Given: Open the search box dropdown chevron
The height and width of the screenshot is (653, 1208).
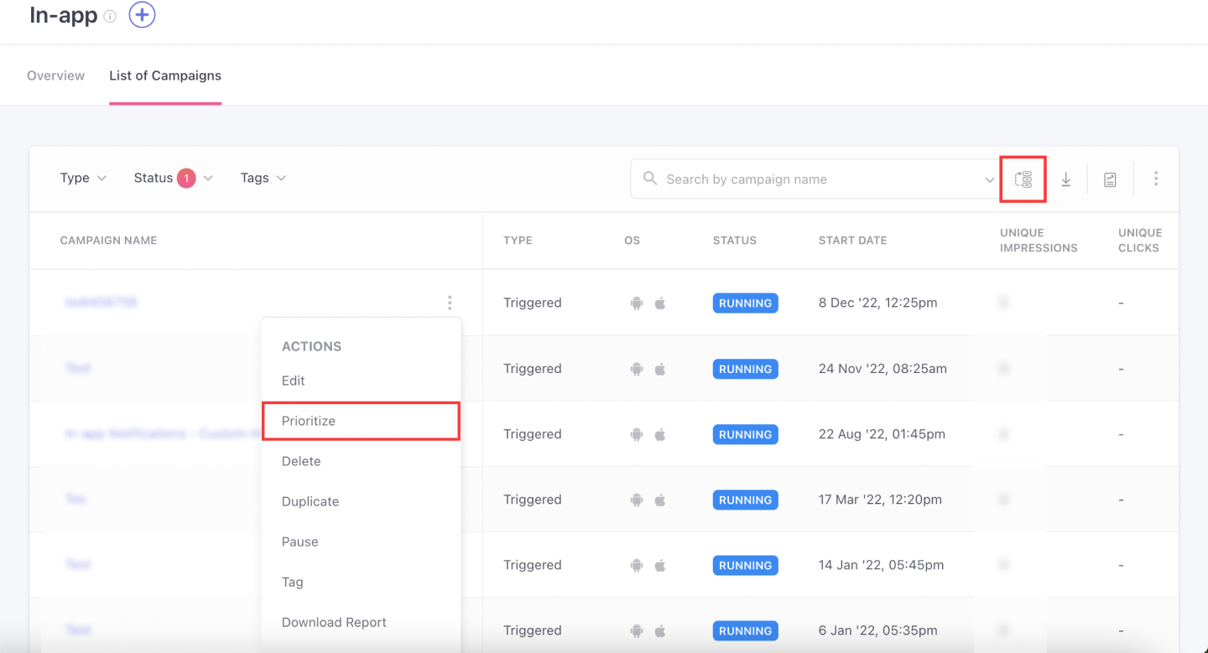Looking at the screenshot, I should (x=989, y=179).
